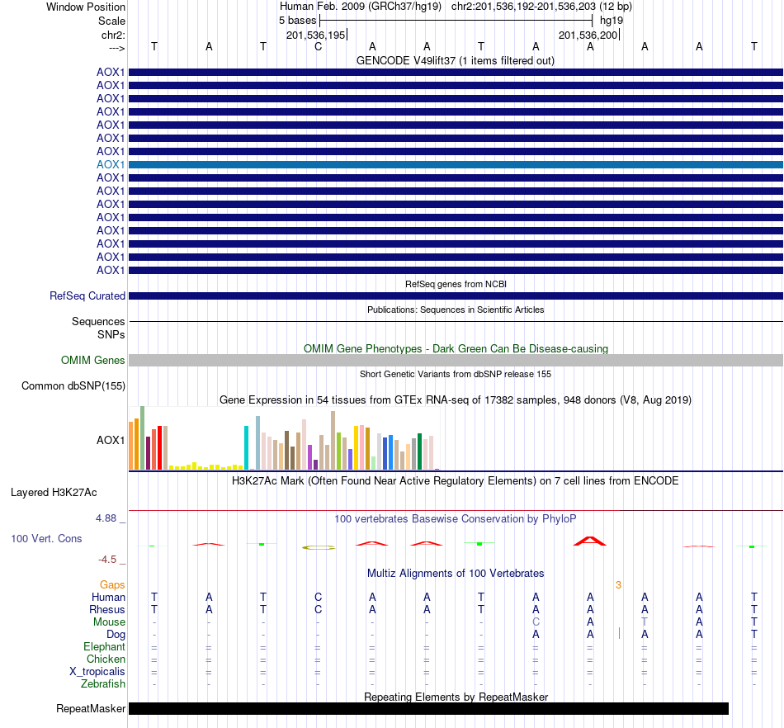Click the hg19 label beside scale bar
This screenshot has width=784, height=728.
[611, 21]
